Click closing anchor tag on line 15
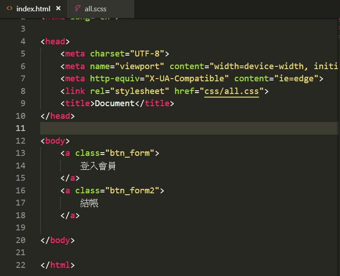The height and width of the screenshot is (276, 340). pyautogui.click(x=70, y=178)
